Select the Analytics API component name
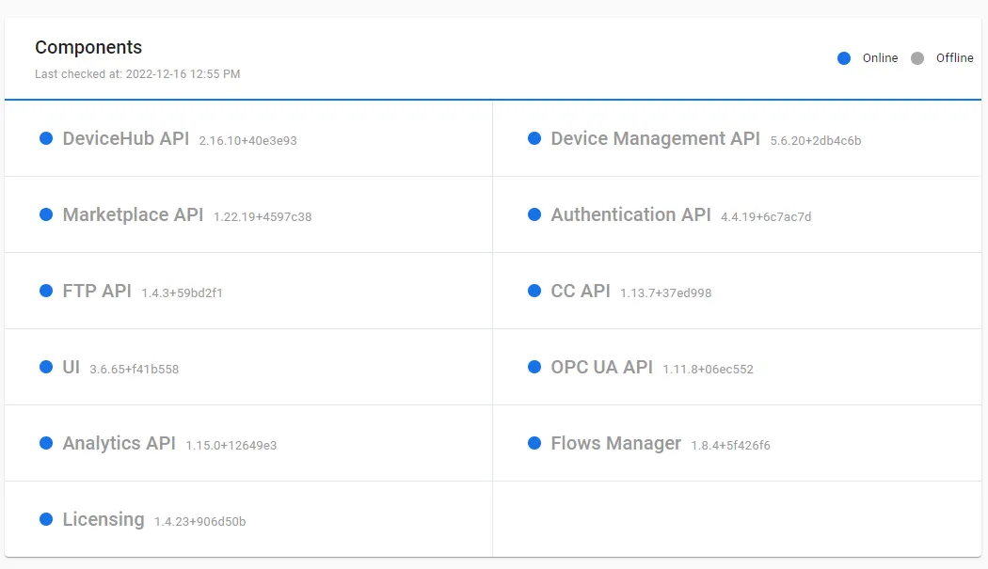The width and height of the screenshot is (988, 569). pos(120,444)
